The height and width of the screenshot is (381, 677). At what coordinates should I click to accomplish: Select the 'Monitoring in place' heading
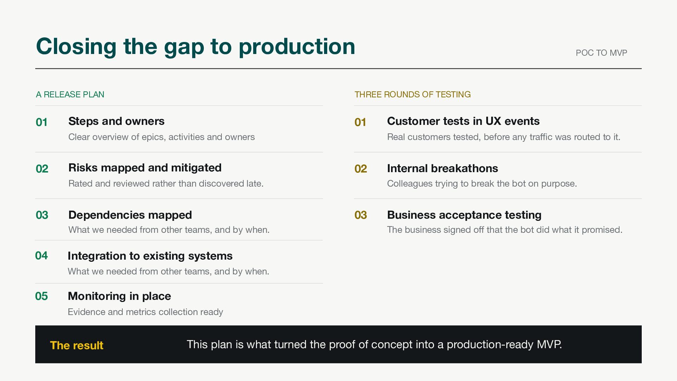click(x=119, y=296)
